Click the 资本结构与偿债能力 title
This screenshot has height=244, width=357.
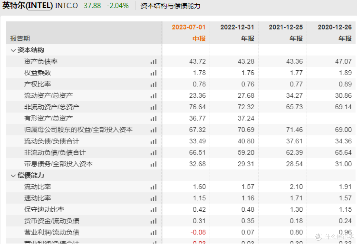[x=170, y=6]
